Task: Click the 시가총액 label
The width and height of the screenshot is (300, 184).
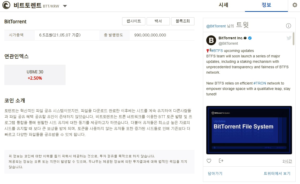Action: (x=16, y=35)
